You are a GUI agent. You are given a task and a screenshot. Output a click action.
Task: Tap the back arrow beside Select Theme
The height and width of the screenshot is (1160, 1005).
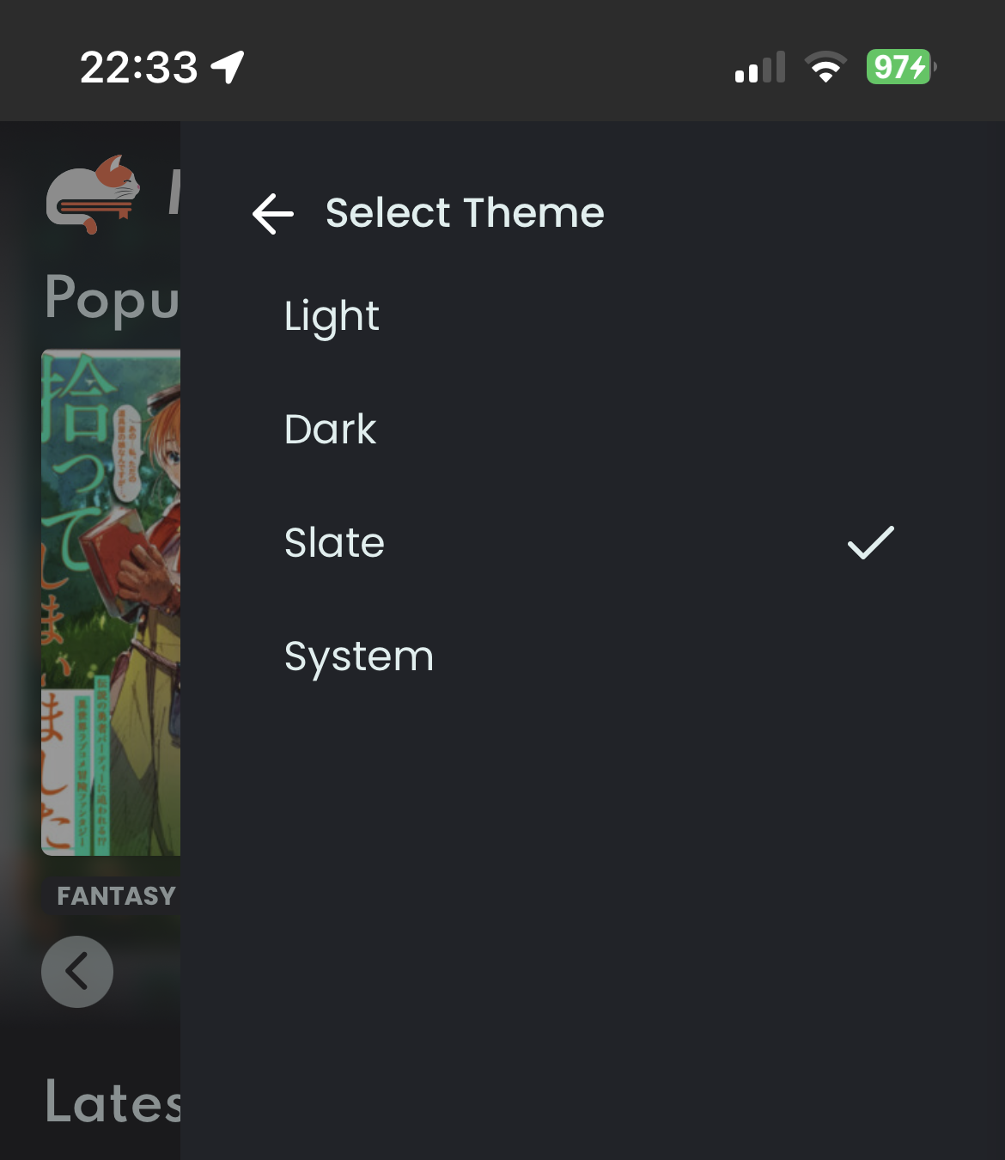click(x=273, y=213)
